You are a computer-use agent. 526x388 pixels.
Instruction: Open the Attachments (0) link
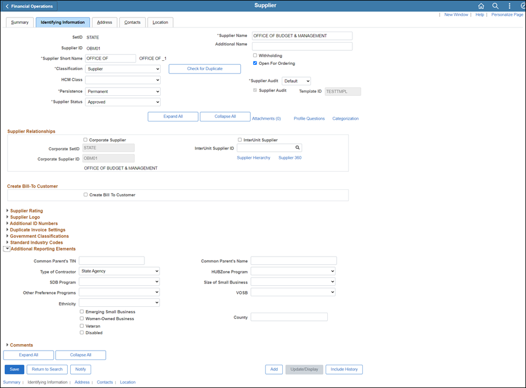[x=267, y=119]
